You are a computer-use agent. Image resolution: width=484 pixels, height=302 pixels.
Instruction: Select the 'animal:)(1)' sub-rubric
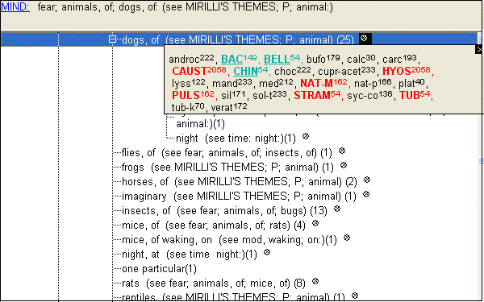[x=200, y=124]
